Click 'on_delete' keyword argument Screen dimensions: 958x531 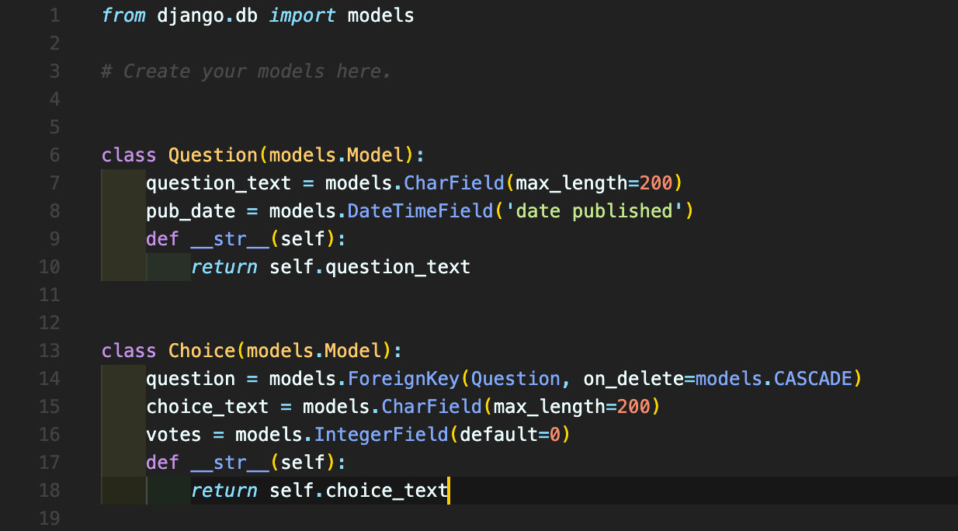point(633,379)
